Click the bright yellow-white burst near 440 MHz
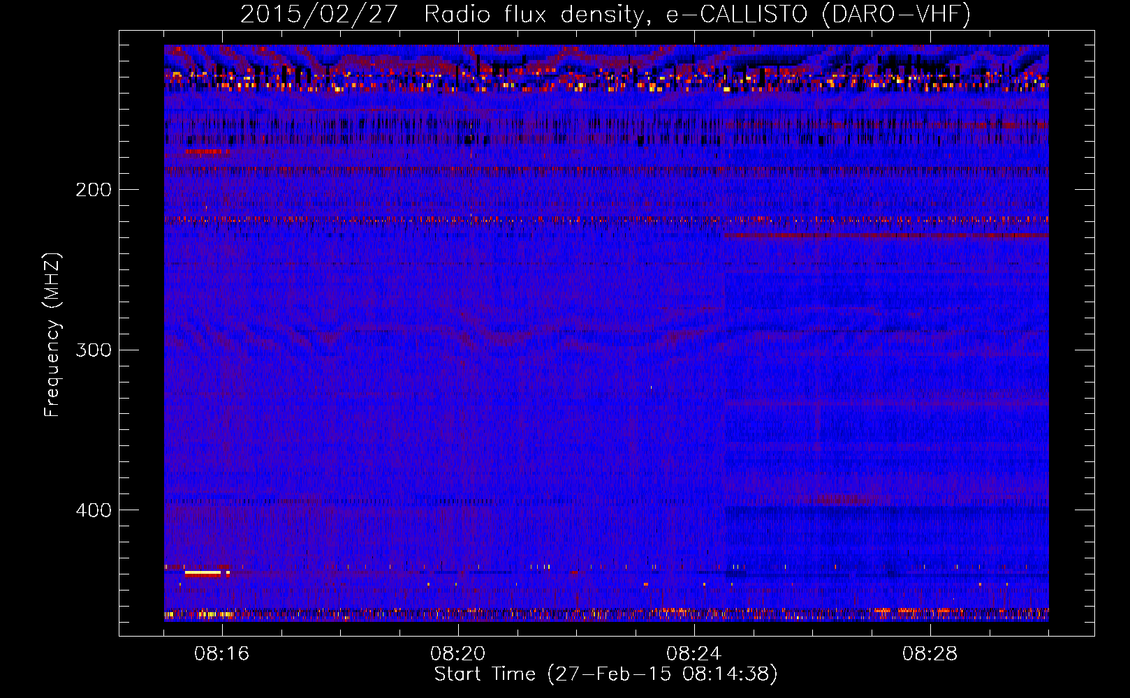 (x=203, y=573)
